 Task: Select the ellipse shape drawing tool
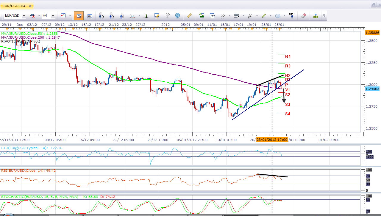pyautogui.click(x=277, y=16)
